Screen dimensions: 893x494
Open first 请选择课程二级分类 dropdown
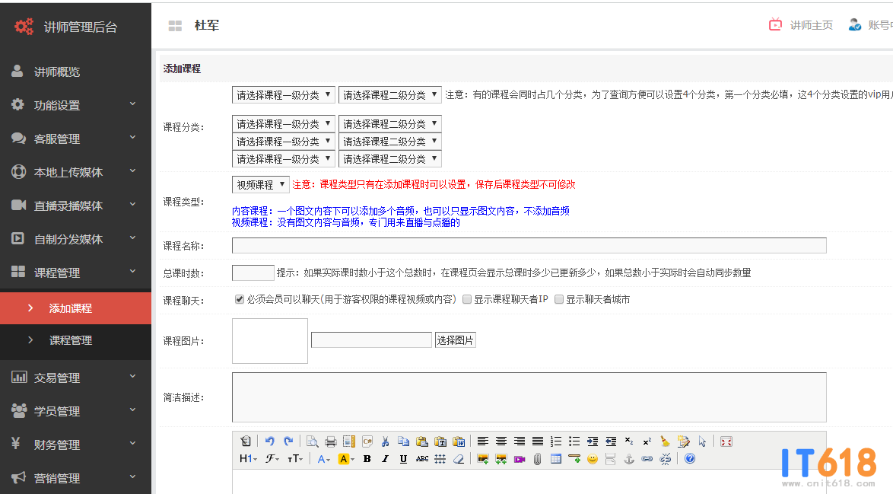(389, 95)
